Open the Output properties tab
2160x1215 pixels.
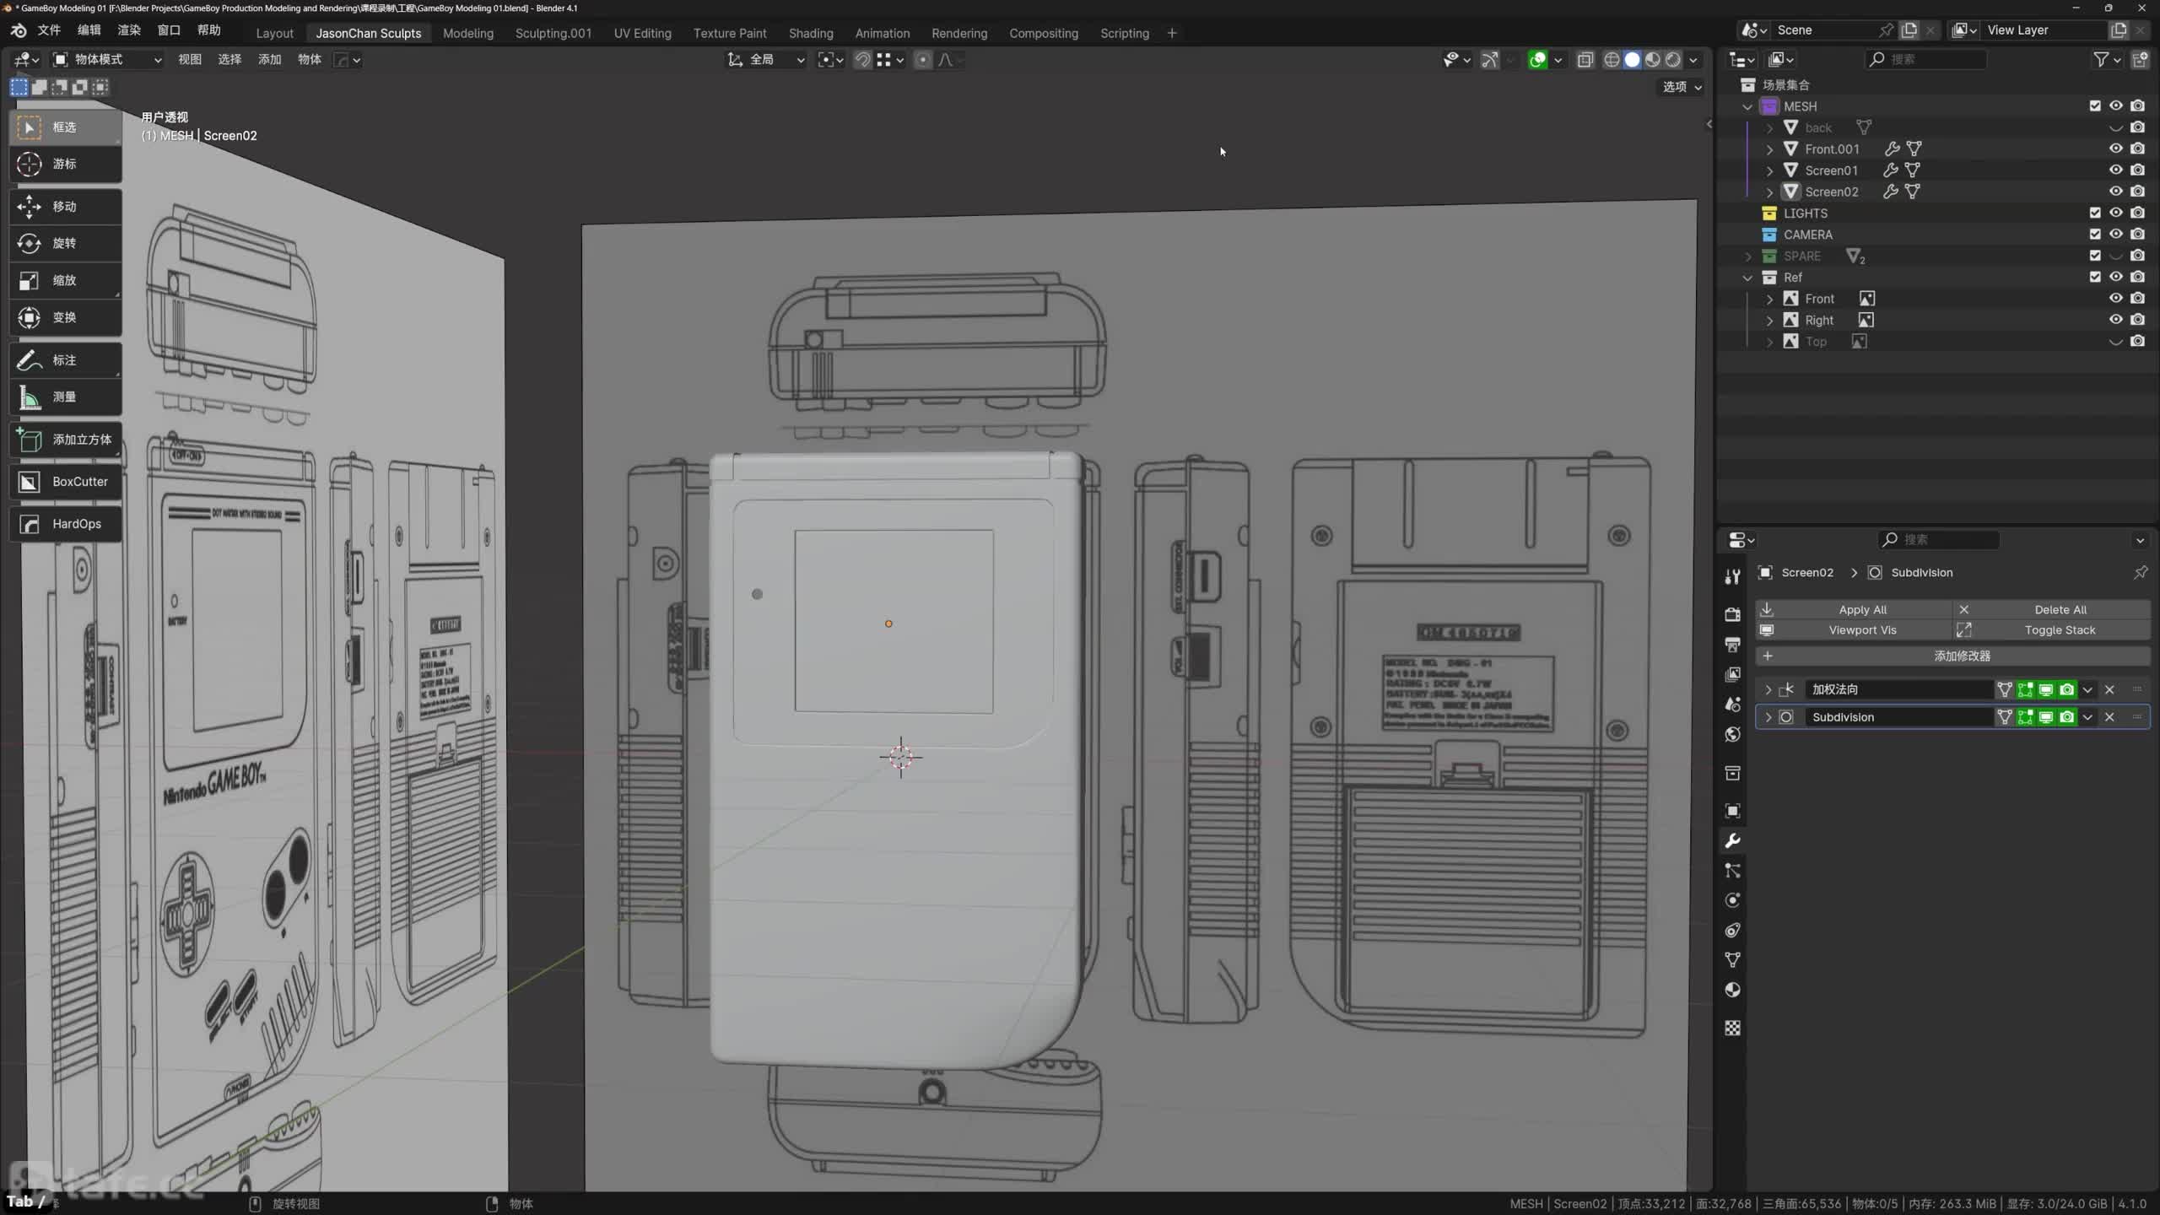(x=1732, y=645)
